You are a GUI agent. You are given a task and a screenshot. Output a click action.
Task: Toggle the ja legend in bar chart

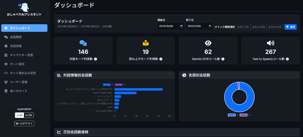coord(107,85)
